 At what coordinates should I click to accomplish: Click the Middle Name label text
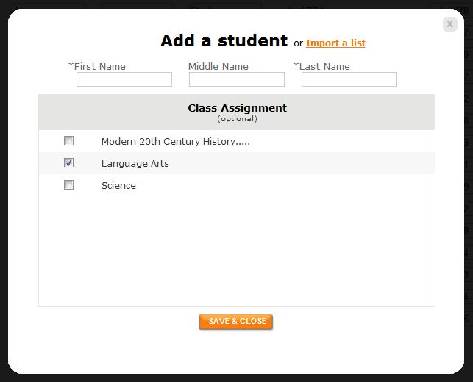(218, 66)
